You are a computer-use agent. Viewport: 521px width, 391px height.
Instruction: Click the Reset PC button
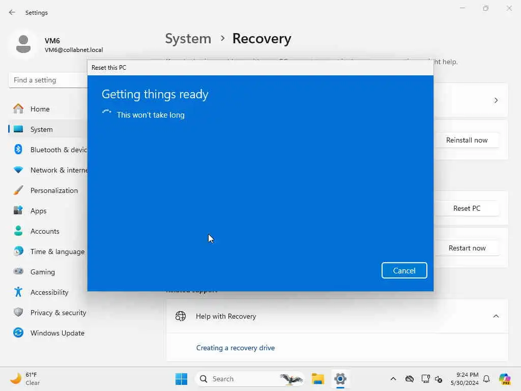point(467,208)
